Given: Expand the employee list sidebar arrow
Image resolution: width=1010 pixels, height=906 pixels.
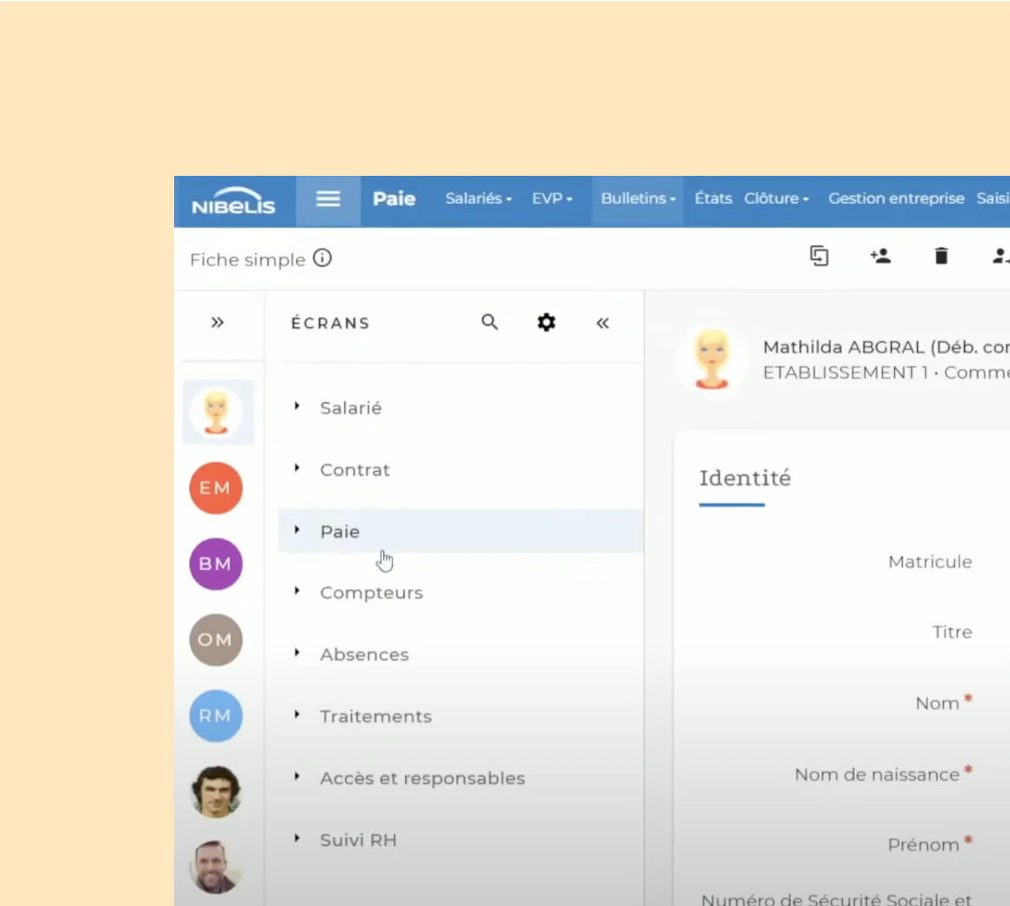Looking at the screenshot, I should coord(218,323).
